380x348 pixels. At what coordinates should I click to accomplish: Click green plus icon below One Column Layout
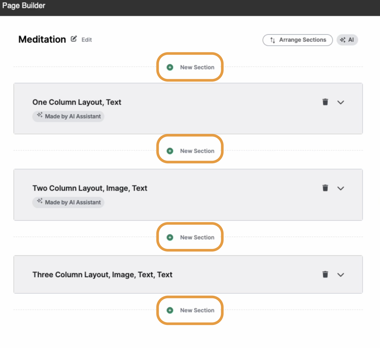coord(170,151)
